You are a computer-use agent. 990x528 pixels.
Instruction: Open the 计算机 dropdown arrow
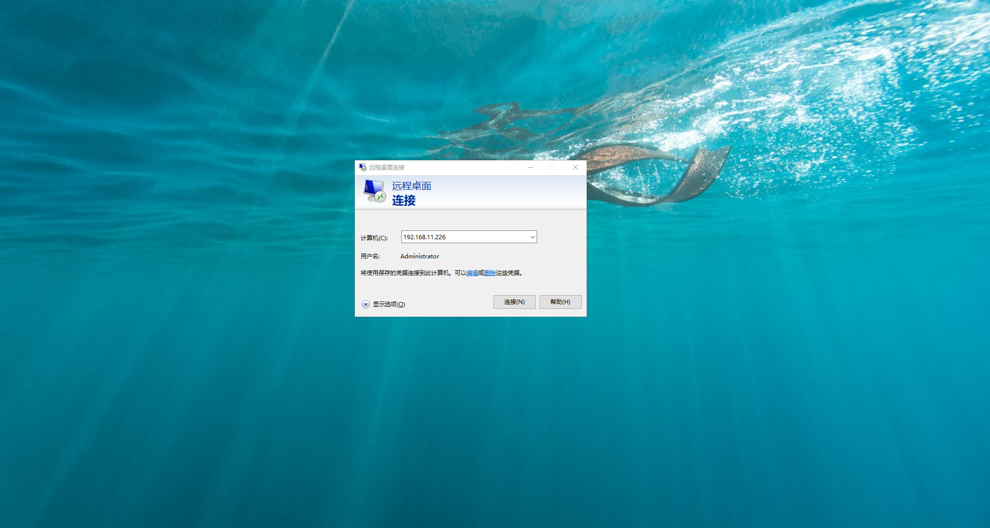tap(532, 237)
